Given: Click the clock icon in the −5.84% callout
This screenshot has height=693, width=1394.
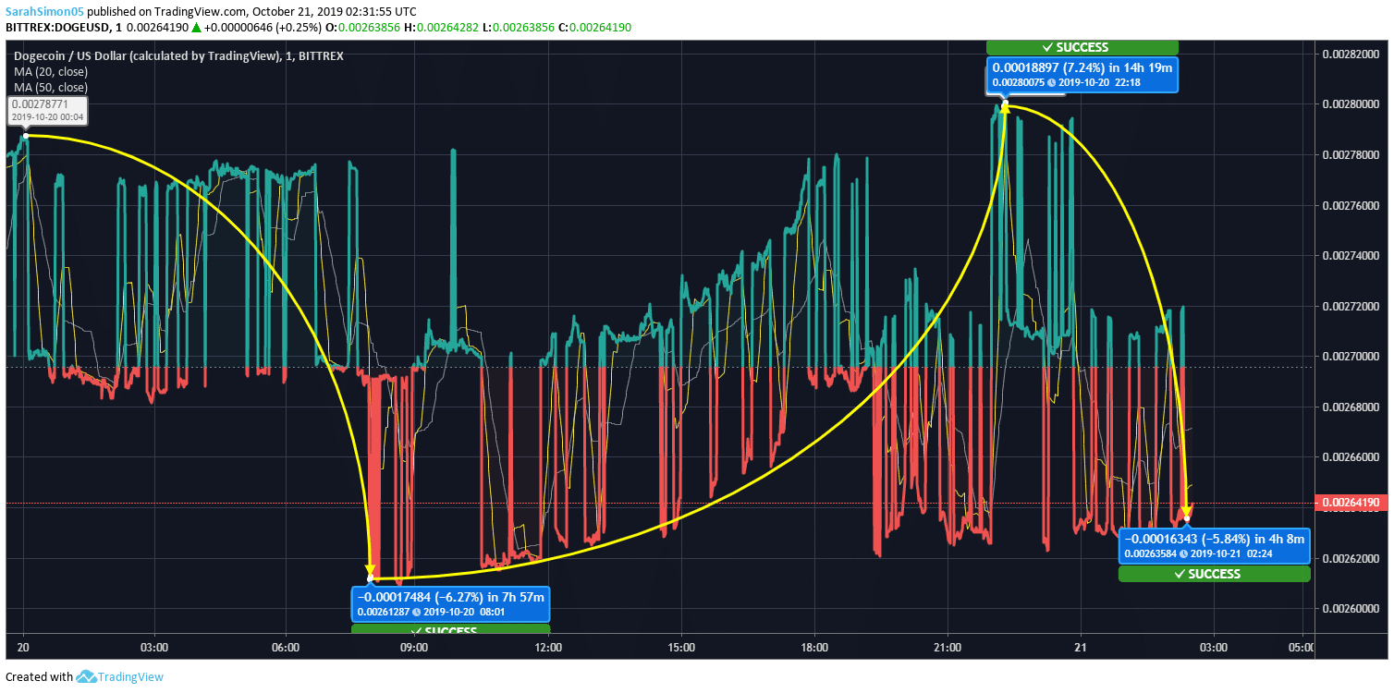Looking at the screenshot, I should (1184, 554).
